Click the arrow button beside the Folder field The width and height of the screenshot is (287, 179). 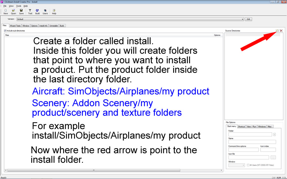[275, 134]
